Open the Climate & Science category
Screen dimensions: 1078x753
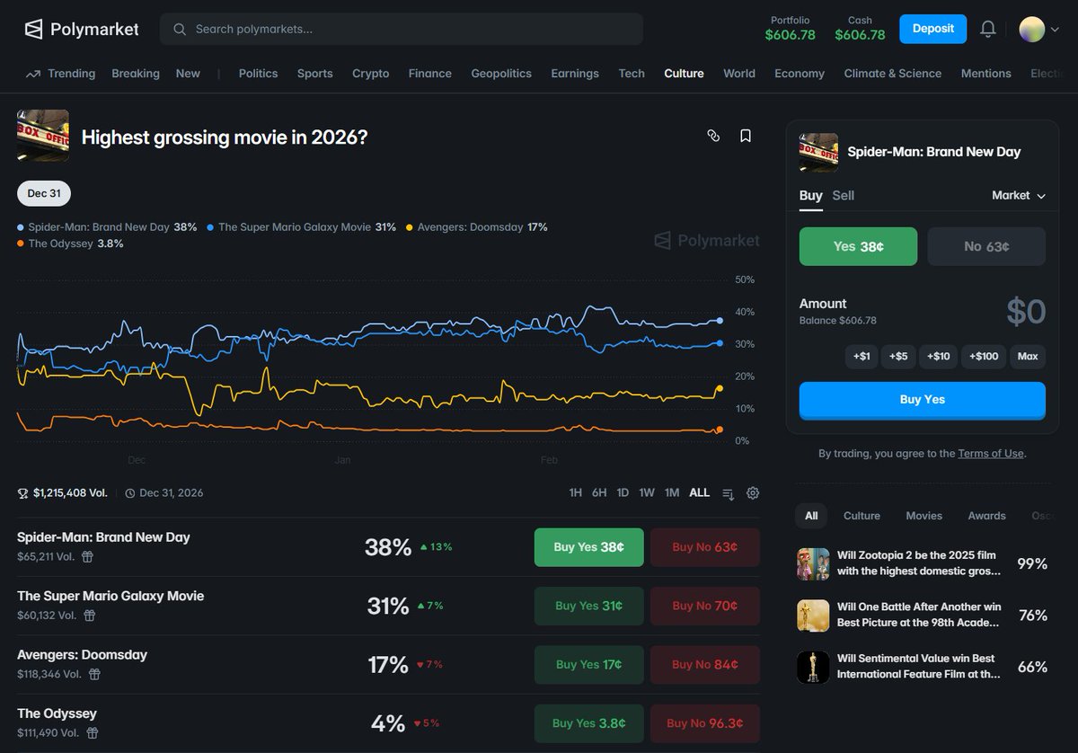tap(893, 74)
